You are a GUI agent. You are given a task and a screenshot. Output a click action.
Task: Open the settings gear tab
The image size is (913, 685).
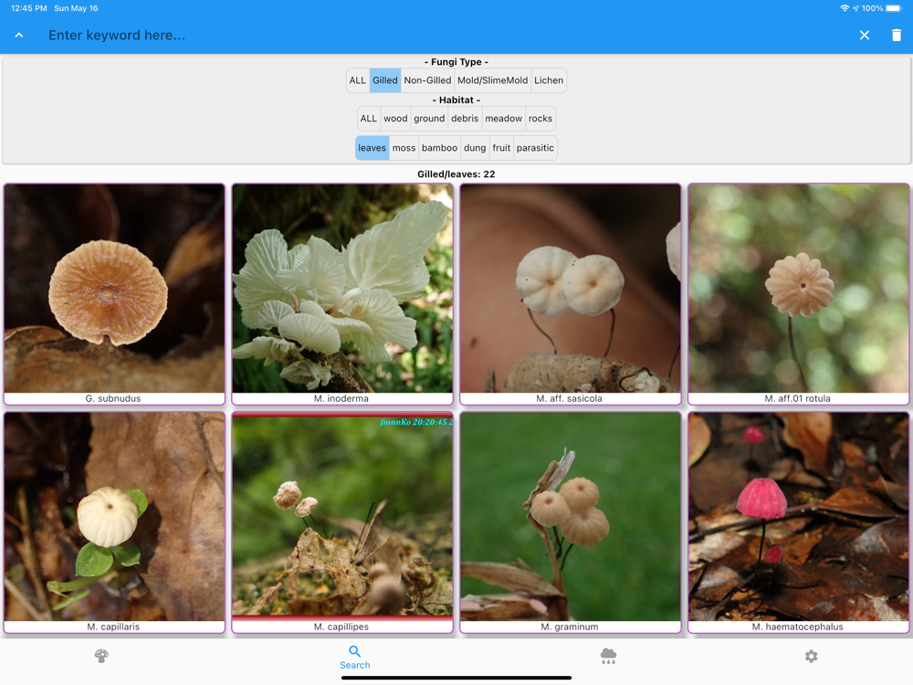(x=811, y=656)
